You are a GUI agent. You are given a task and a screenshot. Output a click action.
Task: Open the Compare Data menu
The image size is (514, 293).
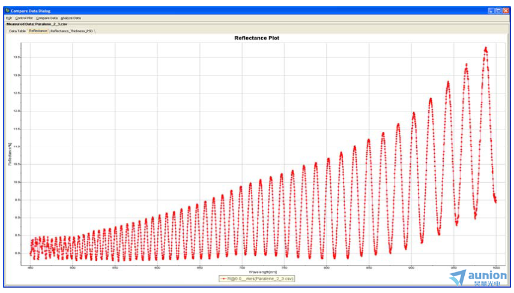coord(47,19)
